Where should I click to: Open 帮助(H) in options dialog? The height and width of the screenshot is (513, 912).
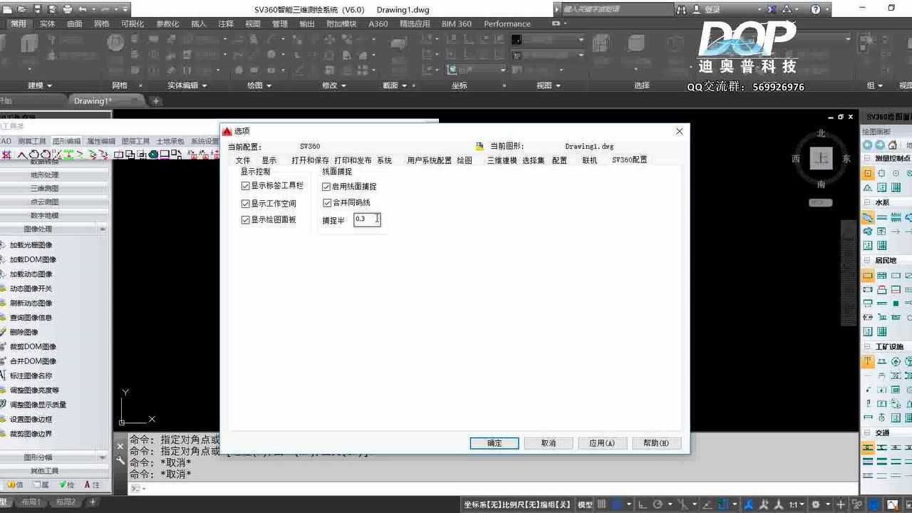click(x=656, y=443)
